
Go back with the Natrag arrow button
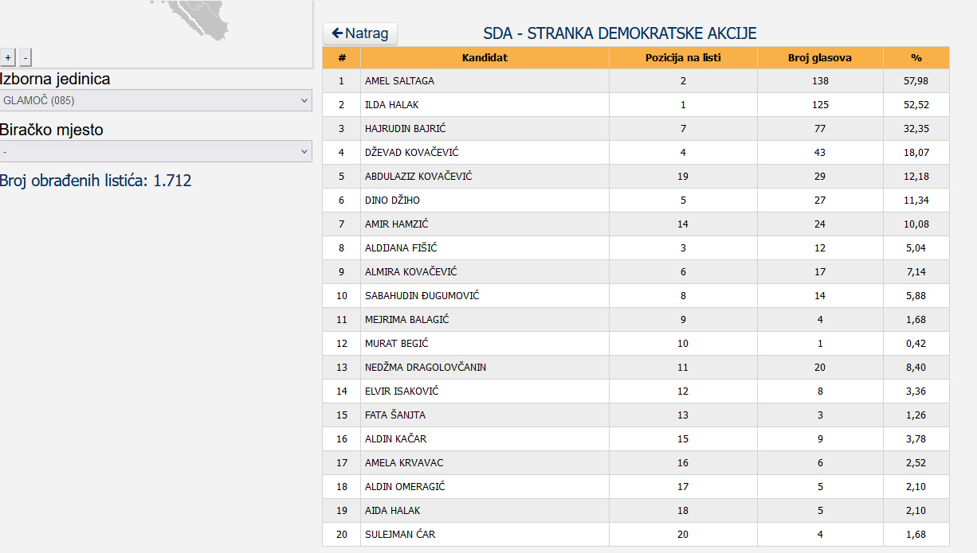[x=360, y=33]
